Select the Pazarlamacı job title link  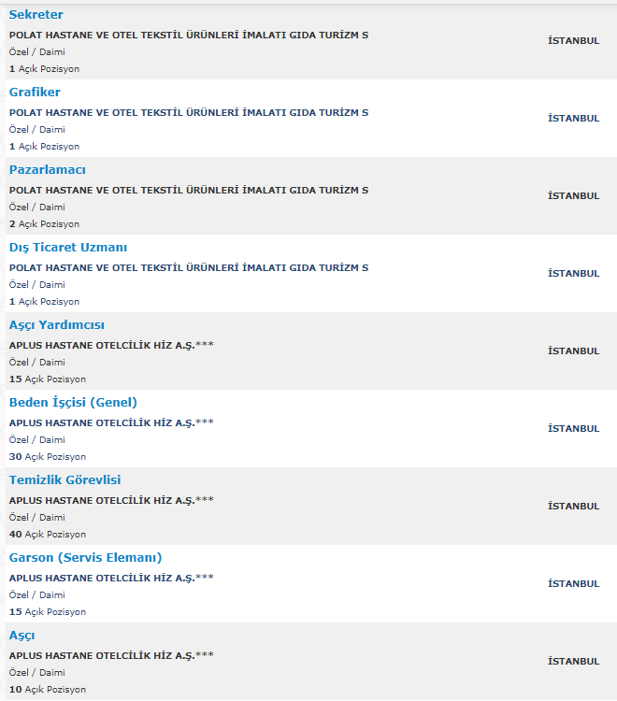click(x=48, y=170)
